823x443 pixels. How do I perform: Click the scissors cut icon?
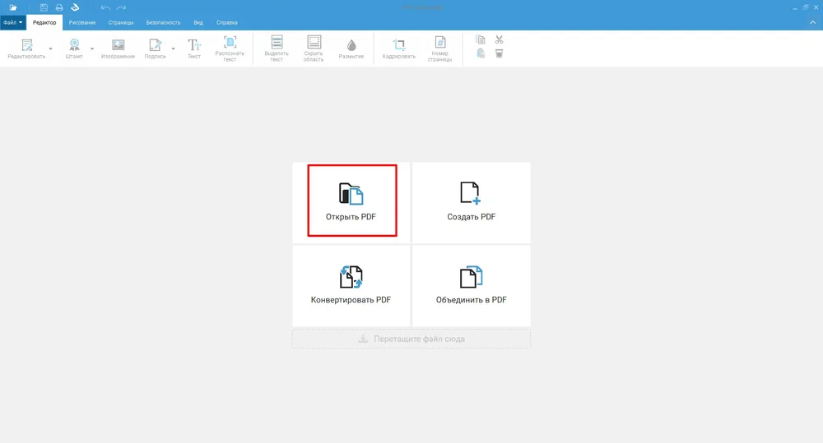500,39
